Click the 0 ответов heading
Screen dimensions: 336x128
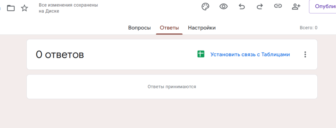[x=60, y=54]
